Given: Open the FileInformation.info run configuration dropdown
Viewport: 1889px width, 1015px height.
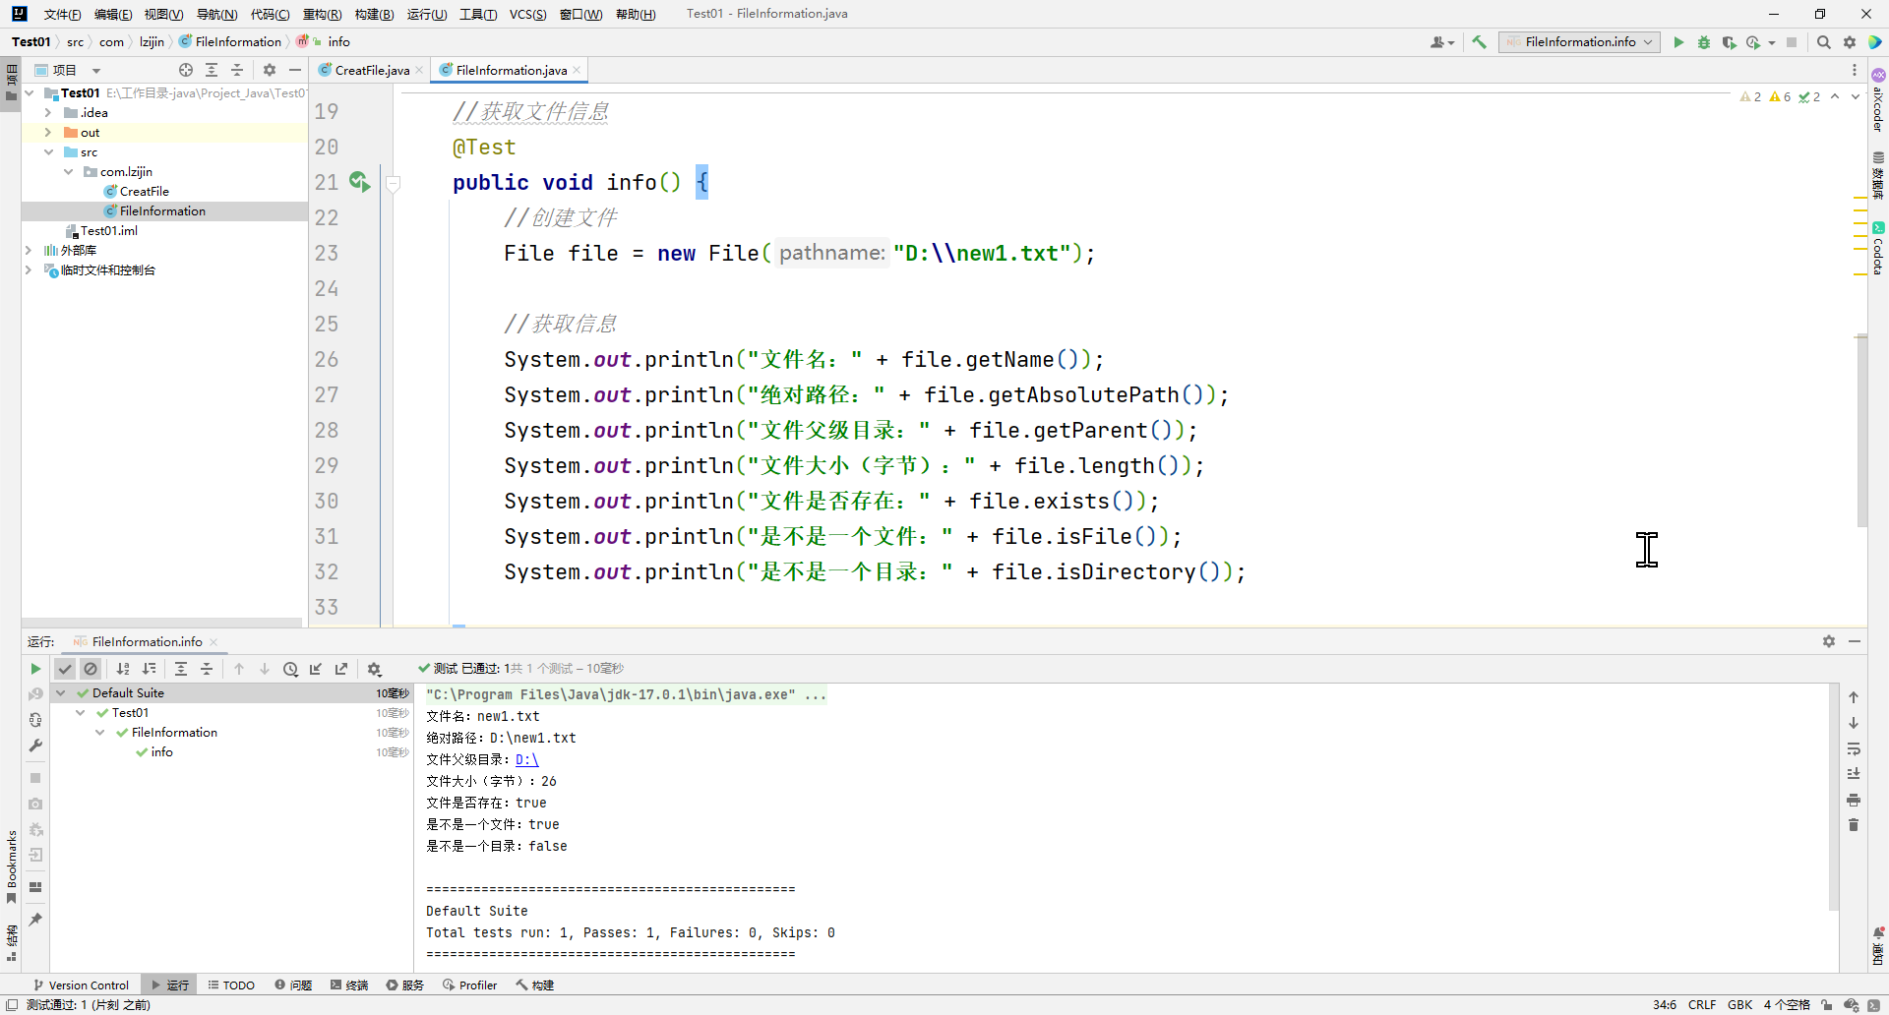Looking at the screenshot, I should coord(1579,42).
